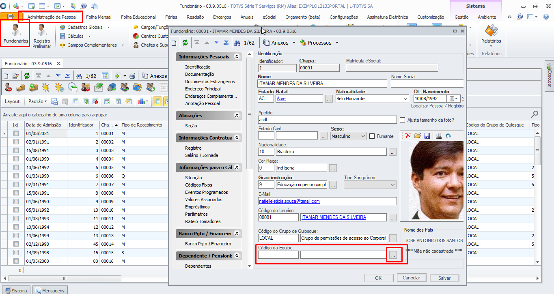Click the Salvar button
Screen dimensions: 554x294
444,278
